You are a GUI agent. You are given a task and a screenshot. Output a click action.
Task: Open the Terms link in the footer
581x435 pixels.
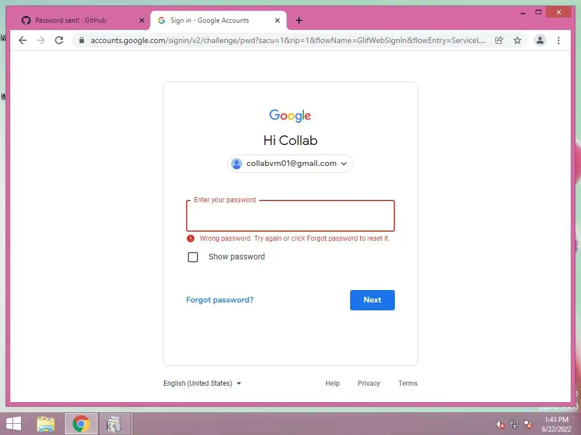[x=407, y=383]
